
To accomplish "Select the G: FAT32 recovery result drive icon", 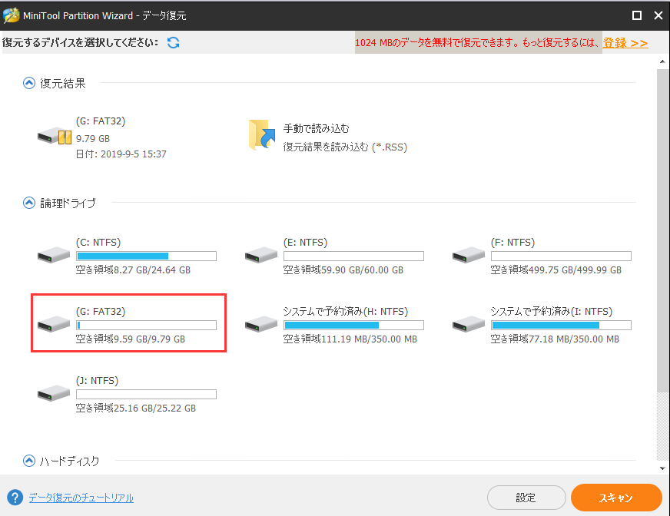I will tap(54, 137).
